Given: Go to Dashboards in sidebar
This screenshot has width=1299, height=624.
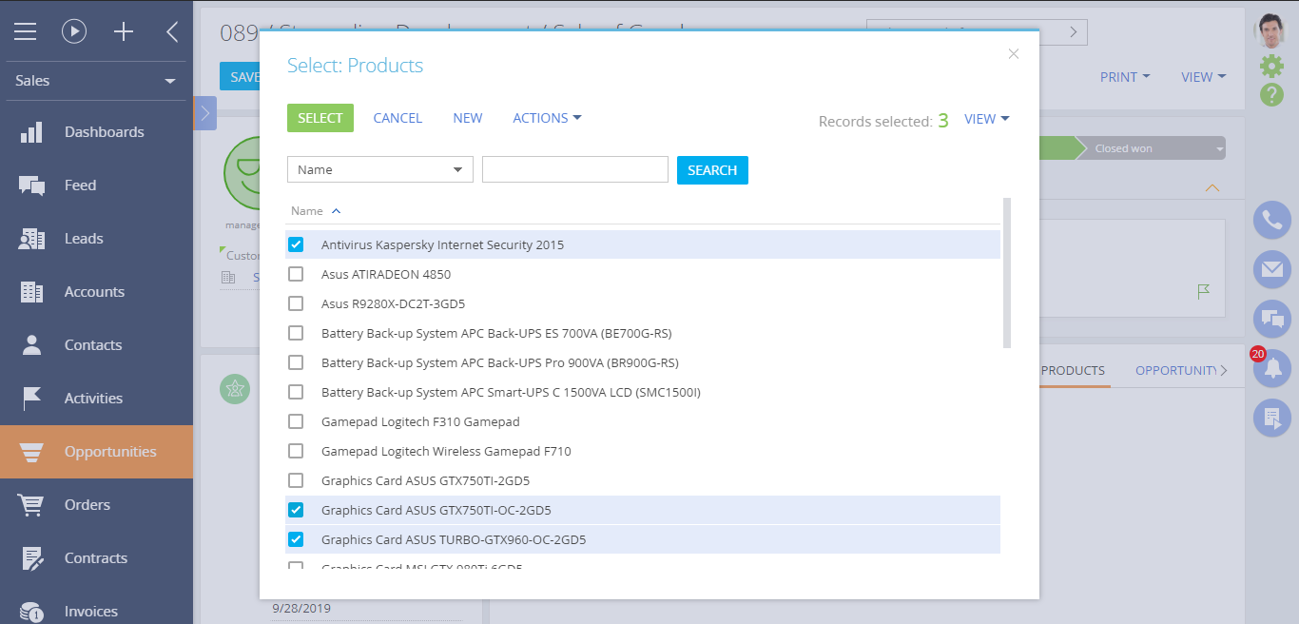Looking at the screenshot, I should (105, 132).
